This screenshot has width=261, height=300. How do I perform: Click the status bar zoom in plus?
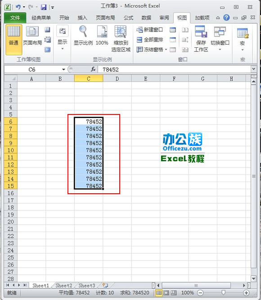[246, 292]
